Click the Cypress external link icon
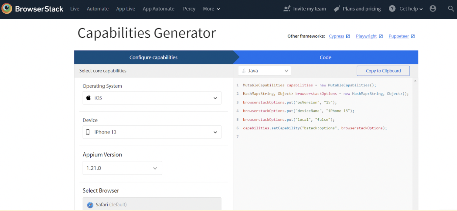 [348, 36]
